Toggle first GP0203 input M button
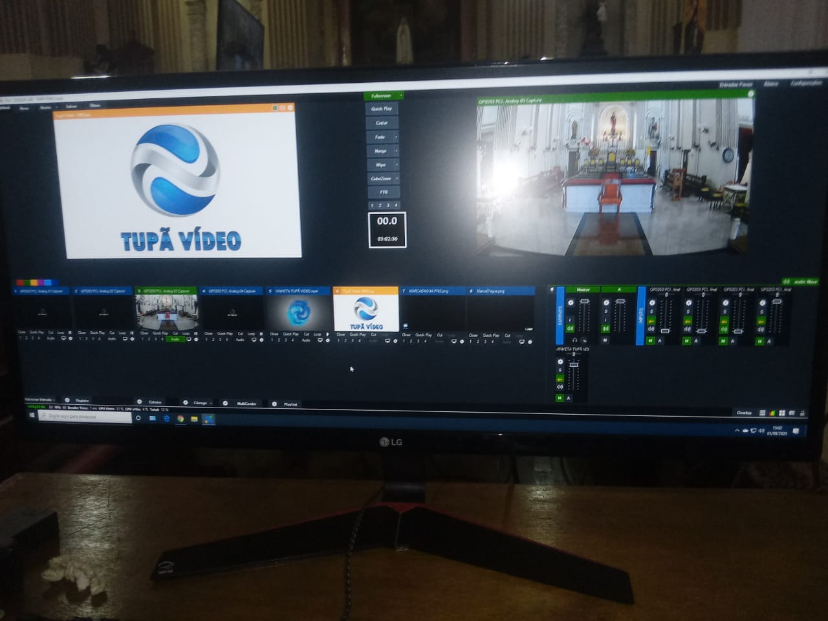This screenshot has width=828, height=621. click(x=650, y=341)
